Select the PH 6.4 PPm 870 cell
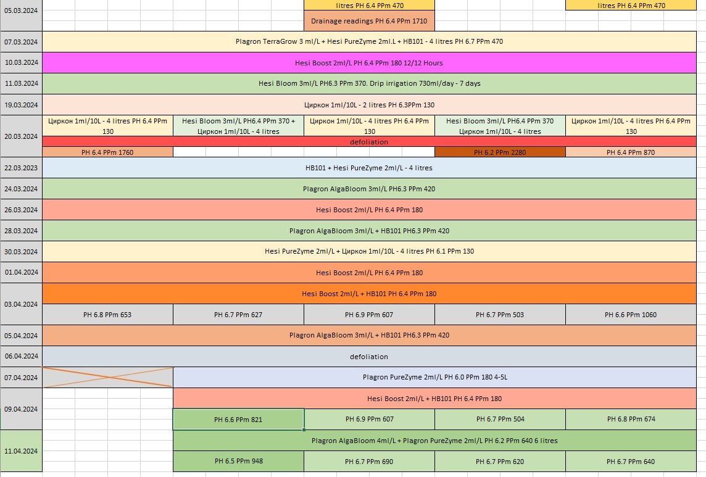The image size is (706, 477). [x=631, y=152]
